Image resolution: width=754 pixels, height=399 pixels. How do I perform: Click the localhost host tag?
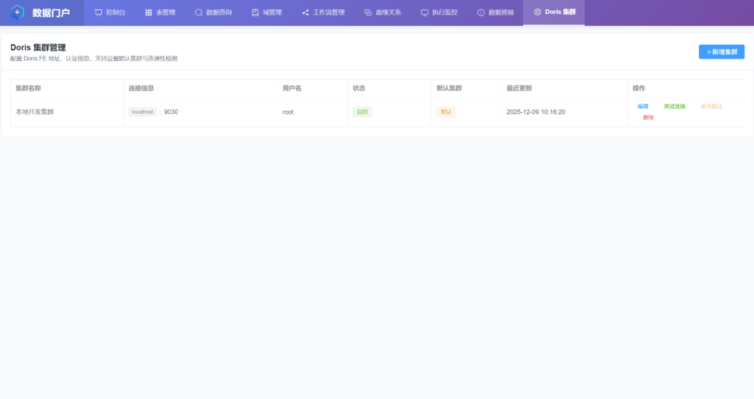click(142, 112)
